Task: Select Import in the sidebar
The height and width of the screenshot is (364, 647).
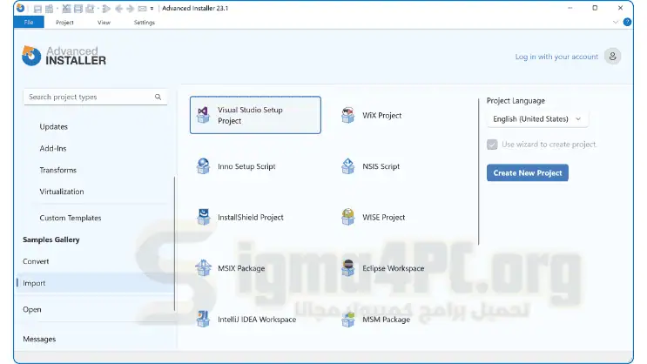Action: 95,283
